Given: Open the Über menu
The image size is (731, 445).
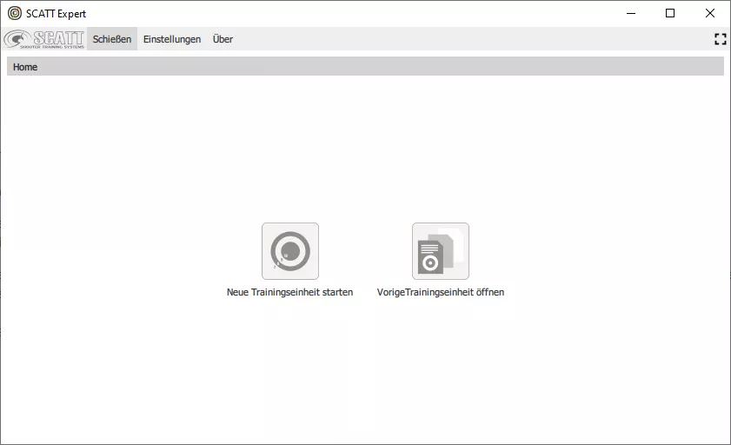Looking at the screenshot, I should [223, 39].
